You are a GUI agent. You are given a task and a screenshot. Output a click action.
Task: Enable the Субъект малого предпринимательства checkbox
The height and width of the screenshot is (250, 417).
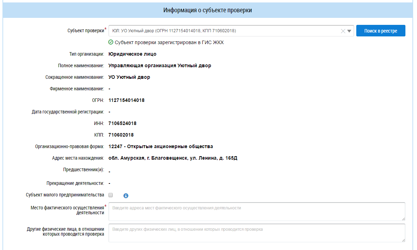111,195
